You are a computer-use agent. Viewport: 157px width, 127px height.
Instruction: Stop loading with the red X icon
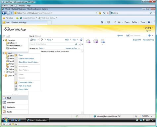tap(108, 13)
